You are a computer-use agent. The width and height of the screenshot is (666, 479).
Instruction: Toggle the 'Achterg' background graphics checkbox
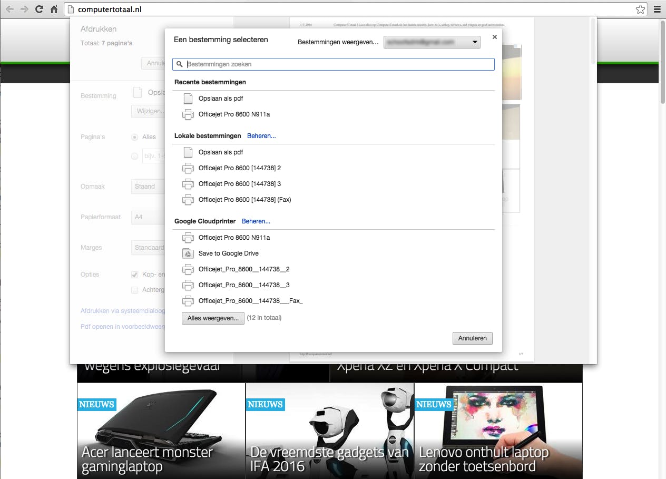tap(135, 290)
